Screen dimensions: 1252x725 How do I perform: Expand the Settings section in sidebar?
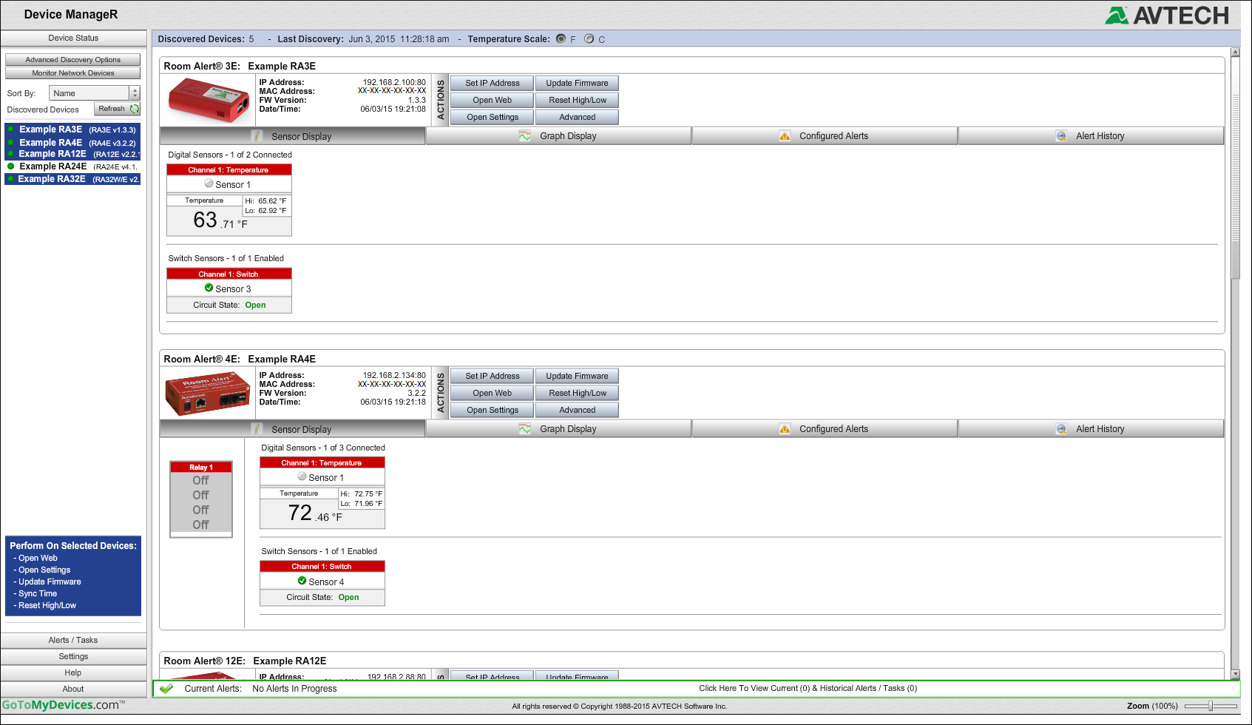[73, 656]
